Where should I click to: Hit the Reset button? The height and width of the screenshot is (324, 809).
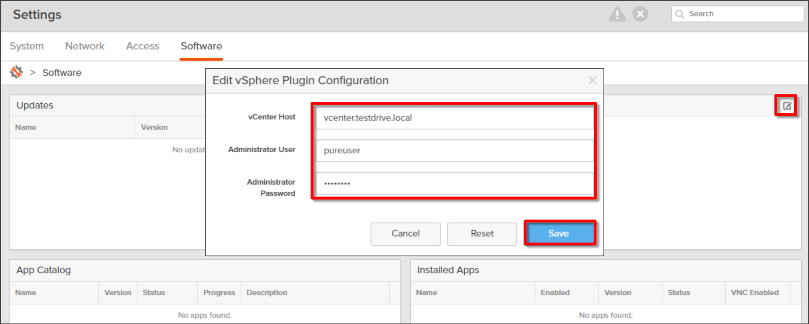click(482, 233)
